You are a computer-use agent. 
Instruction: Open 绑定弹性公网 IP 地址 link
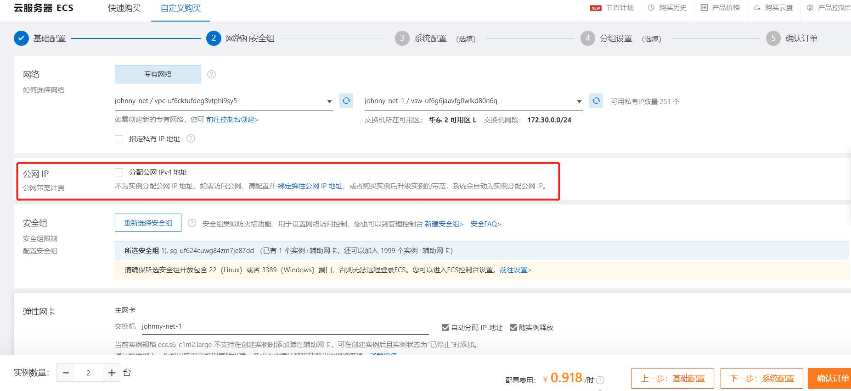point(310,186)
